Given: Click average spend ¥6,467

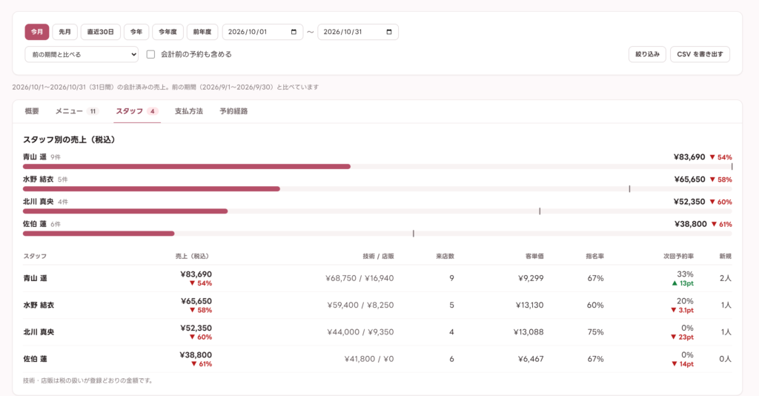Looking at the screenshot, I should click(531, 359).
